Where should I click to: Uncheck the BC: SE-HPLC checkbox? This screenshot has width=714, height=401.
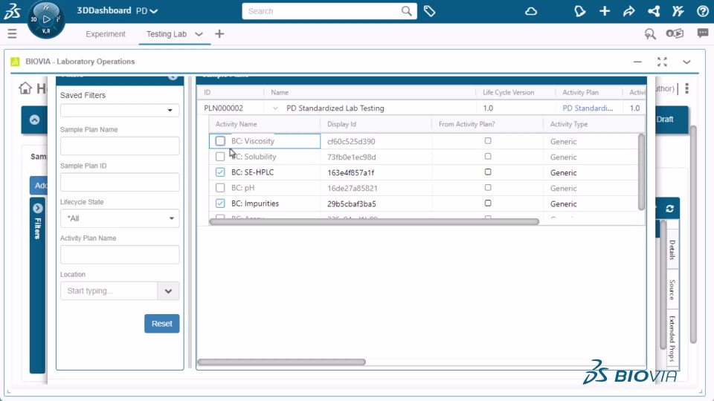pos(220,172)
